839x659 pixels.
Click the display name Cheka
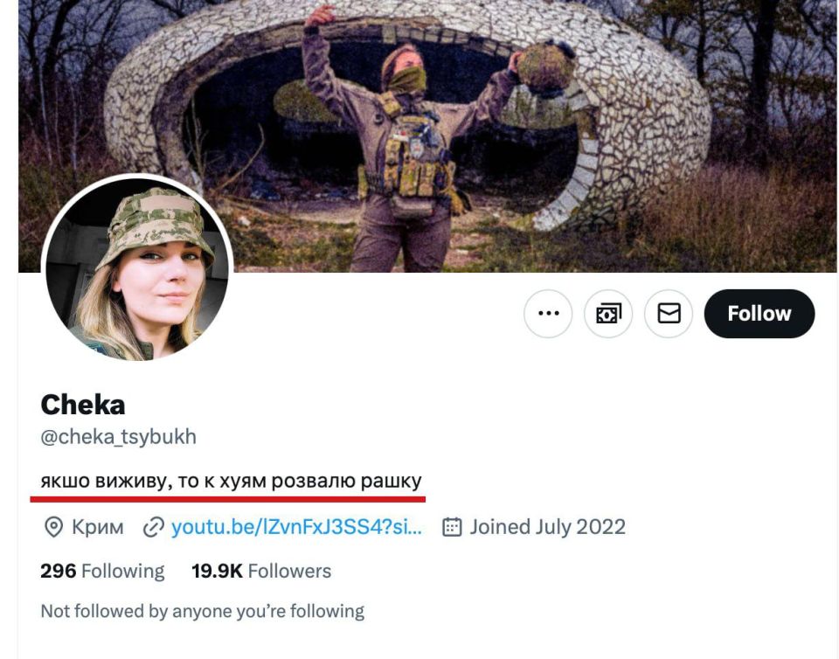click(83, 405)
